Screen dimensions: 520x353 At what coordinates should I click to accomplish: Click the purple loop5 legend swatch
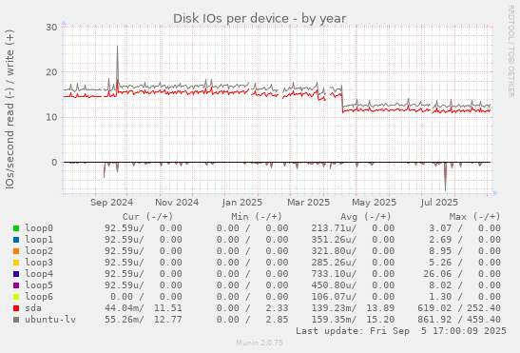pyautogui.click(x=16, y=285)
